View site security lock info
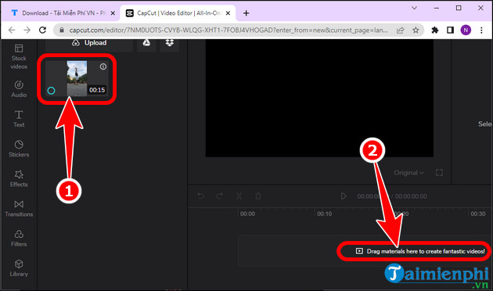Viewport: 493px width, 291px height. click(x=62, y=31)
